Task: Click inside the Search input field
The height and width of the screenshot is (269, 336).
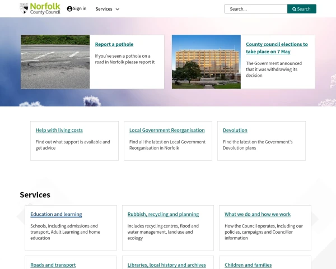Action: (255, 9)
